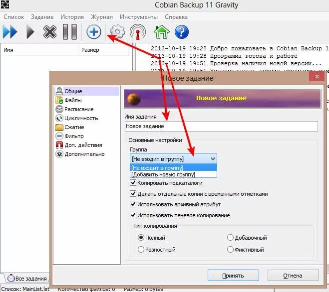Pause backup with pause icon
The image size is (329, 292).
click(x=70, y=32)
